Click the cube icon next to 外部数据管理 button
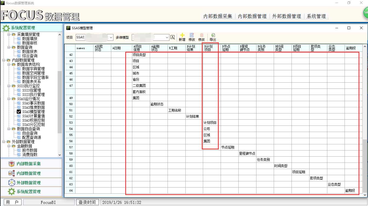This screenshot has height=206, width=368. click(12, 183)
